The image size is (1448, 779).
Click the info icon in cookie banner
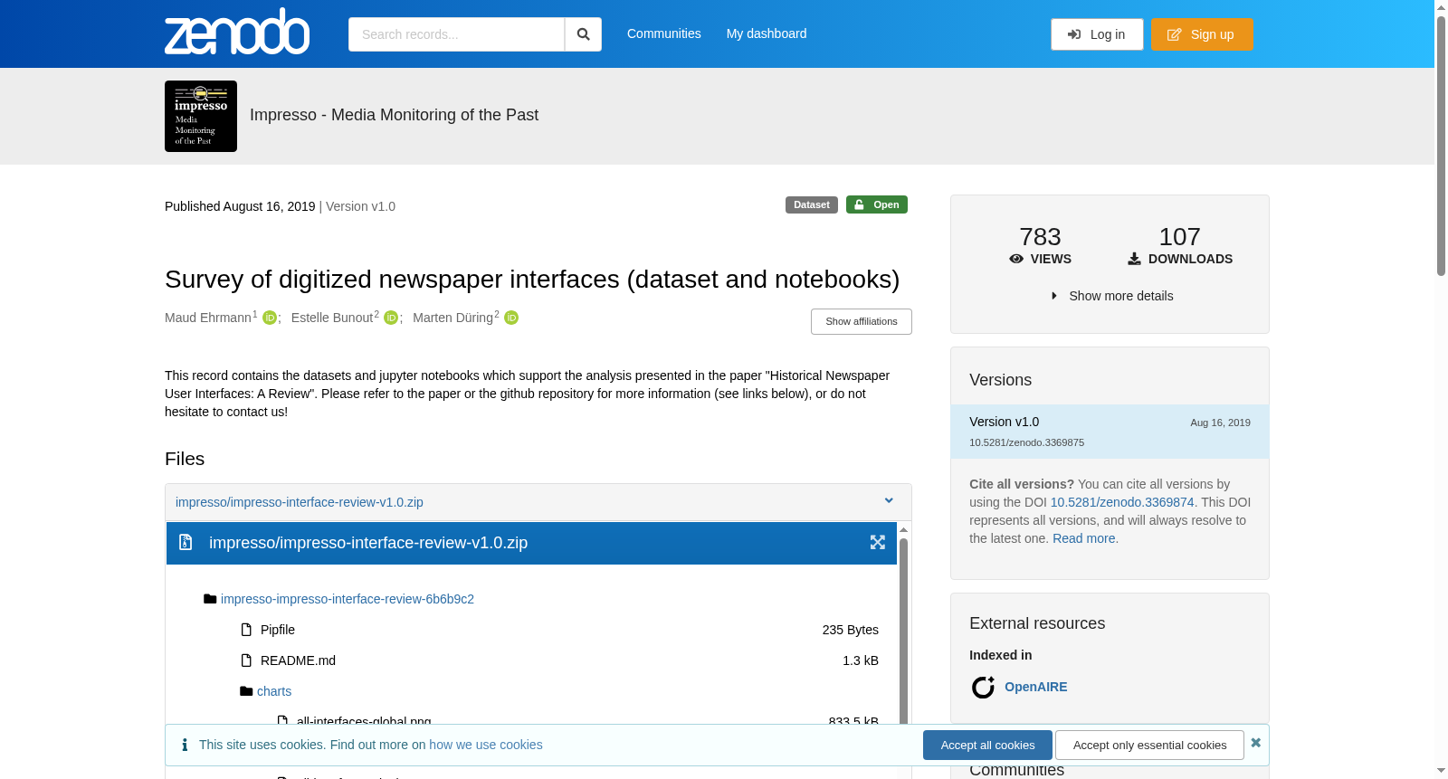click(185, 745)
